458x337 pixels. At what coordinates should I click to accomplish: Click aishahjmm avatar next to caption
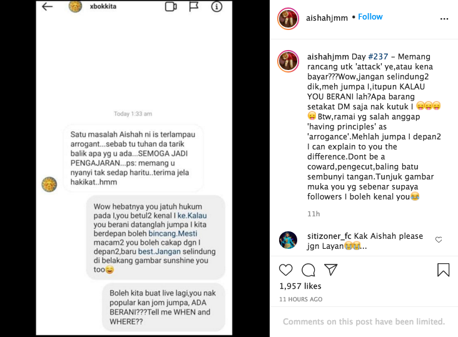(x=288, y=61)
